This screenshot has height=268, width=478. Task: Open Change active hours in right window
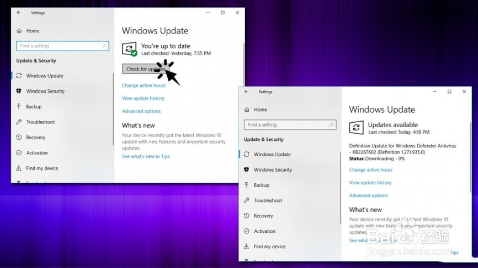pyautogui.click(x=371, y=170)
